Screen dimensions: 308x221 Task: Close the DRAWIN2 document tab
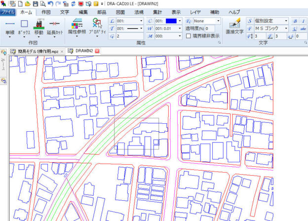click(x=97, y=51)
